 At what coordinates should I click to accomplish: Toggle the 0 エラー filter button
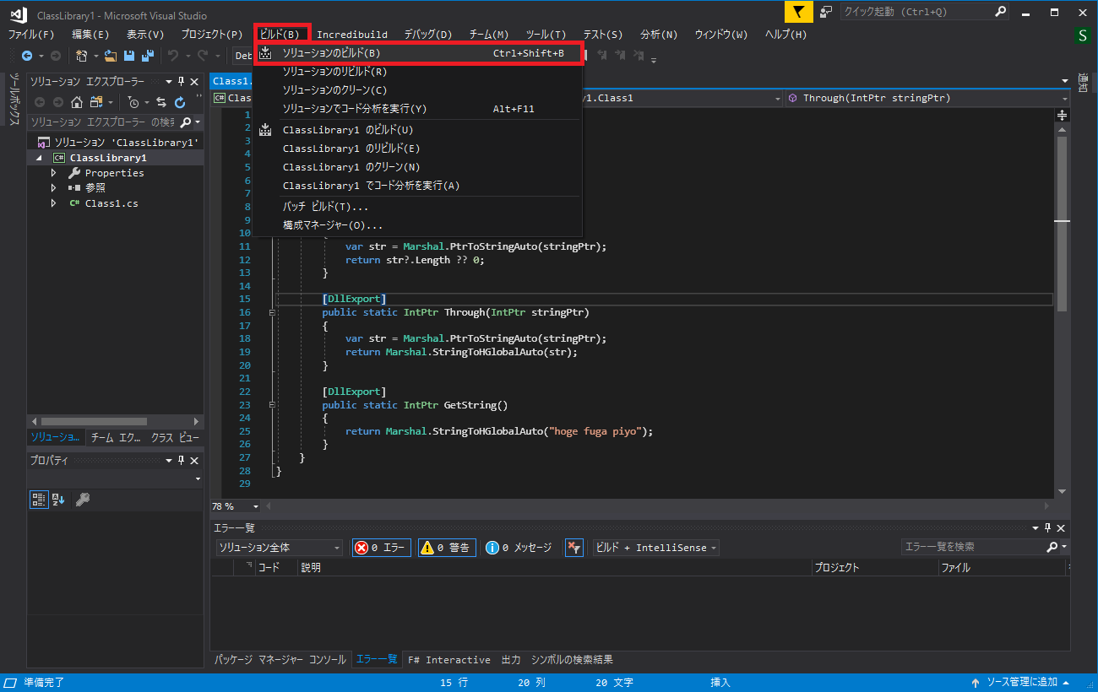pos(381,548)
